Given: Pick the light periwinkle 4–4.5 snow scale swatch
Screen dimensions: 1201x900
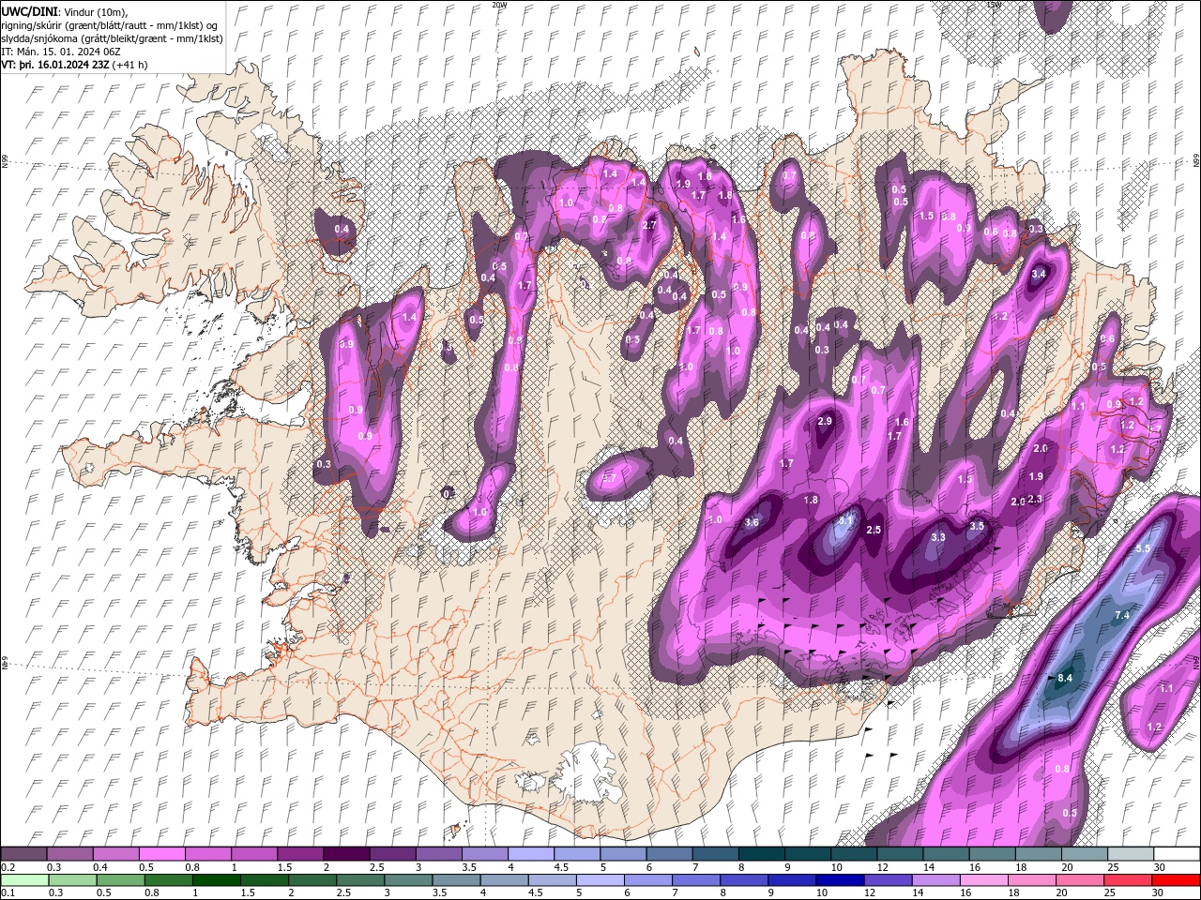Looking at the screenshot, I should [530, 854].
